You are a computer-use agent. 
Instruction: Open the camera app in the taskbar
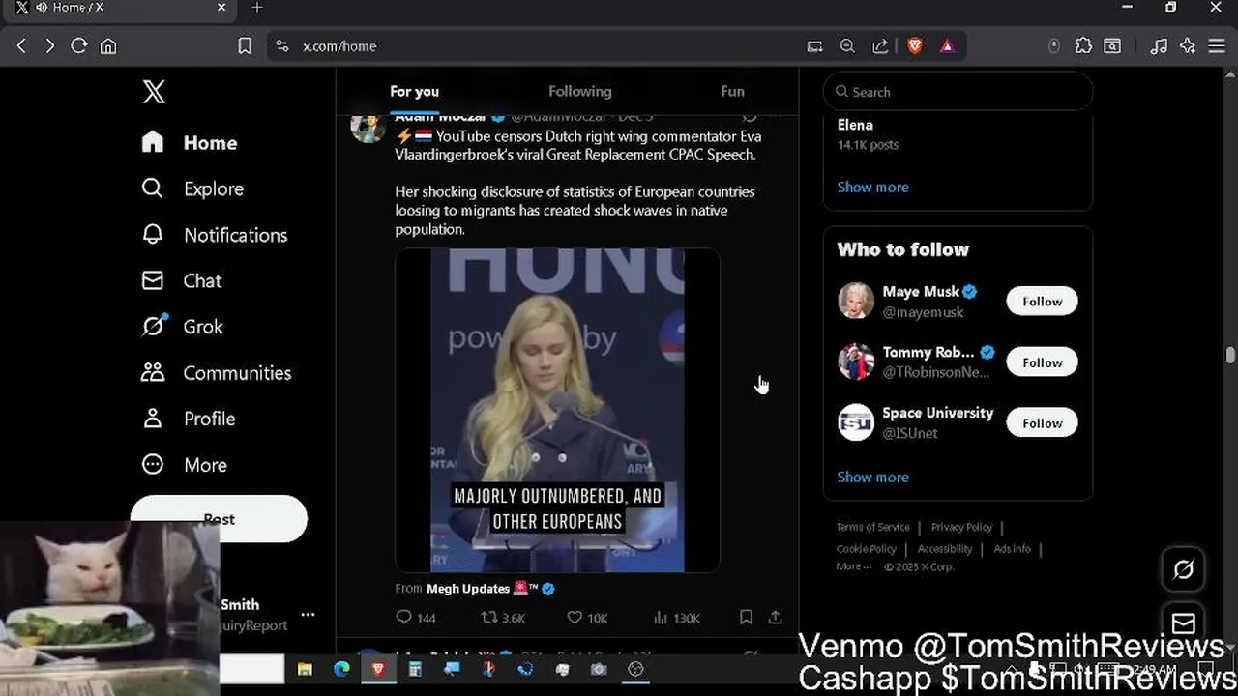coord(599,669)
